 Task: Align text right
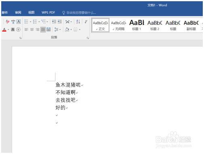[37, 30]
